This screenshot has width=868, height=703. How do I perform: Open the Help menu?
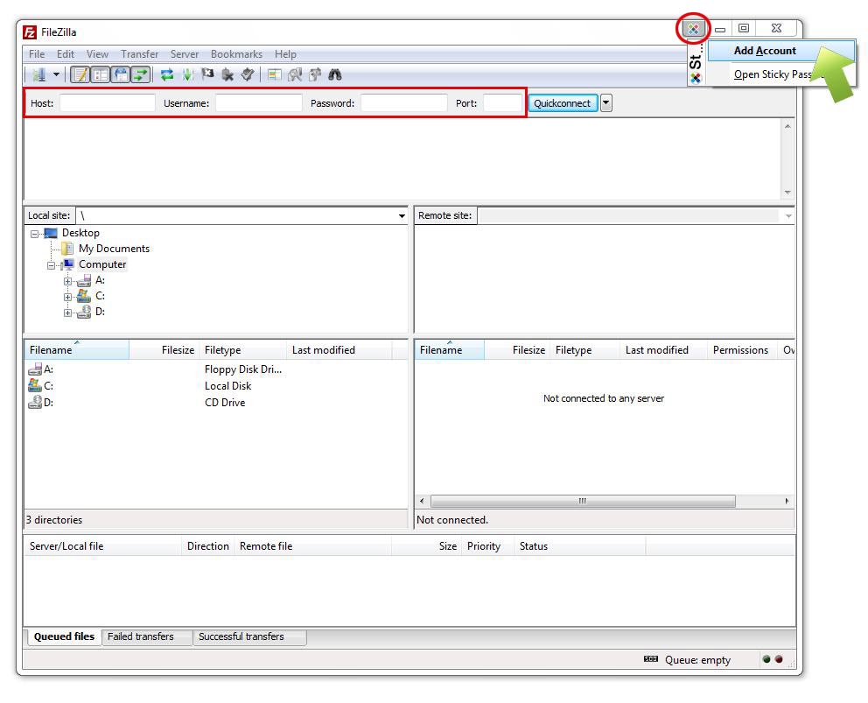pos(285,54)
